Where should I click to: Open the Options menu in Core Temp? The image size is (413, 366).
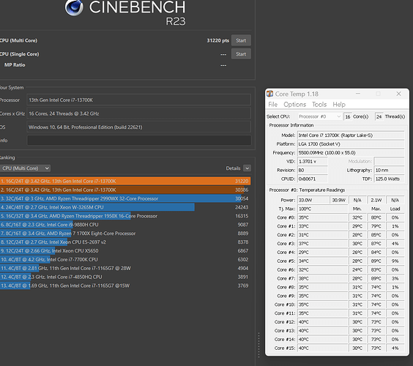(x=294, y=105)
